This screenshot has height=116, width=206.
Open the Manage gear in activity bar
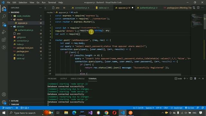pos(4,102)
